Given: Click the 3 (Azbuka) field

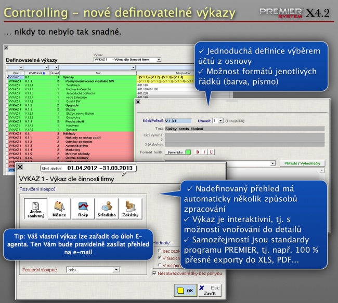Looking at the screenshot, I should click(245, 144).
